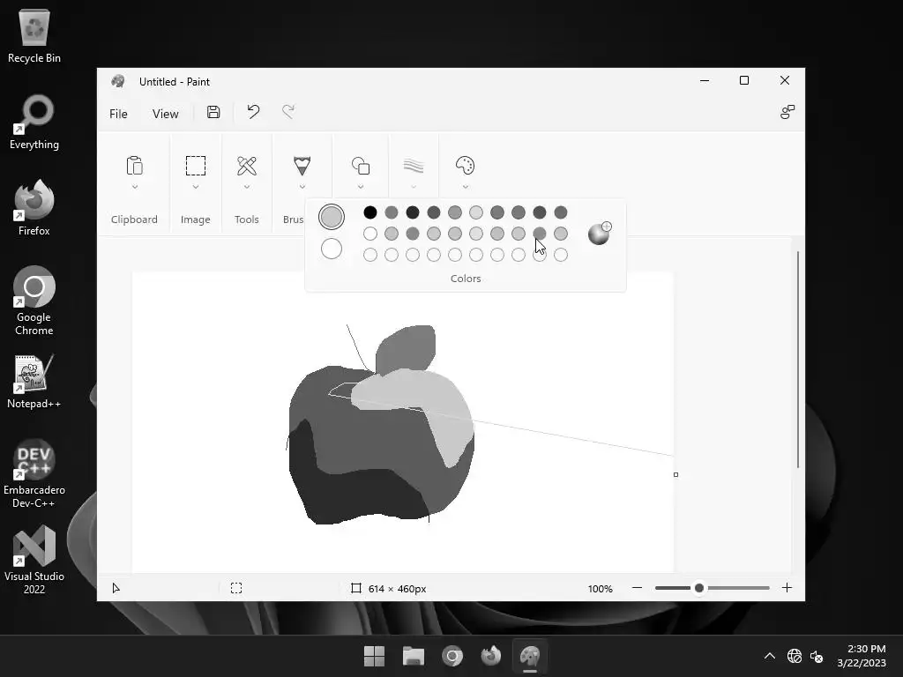This screenshot has height=677, width=903.
Task: Click the Tools group label
Action: tap(247, 219)
